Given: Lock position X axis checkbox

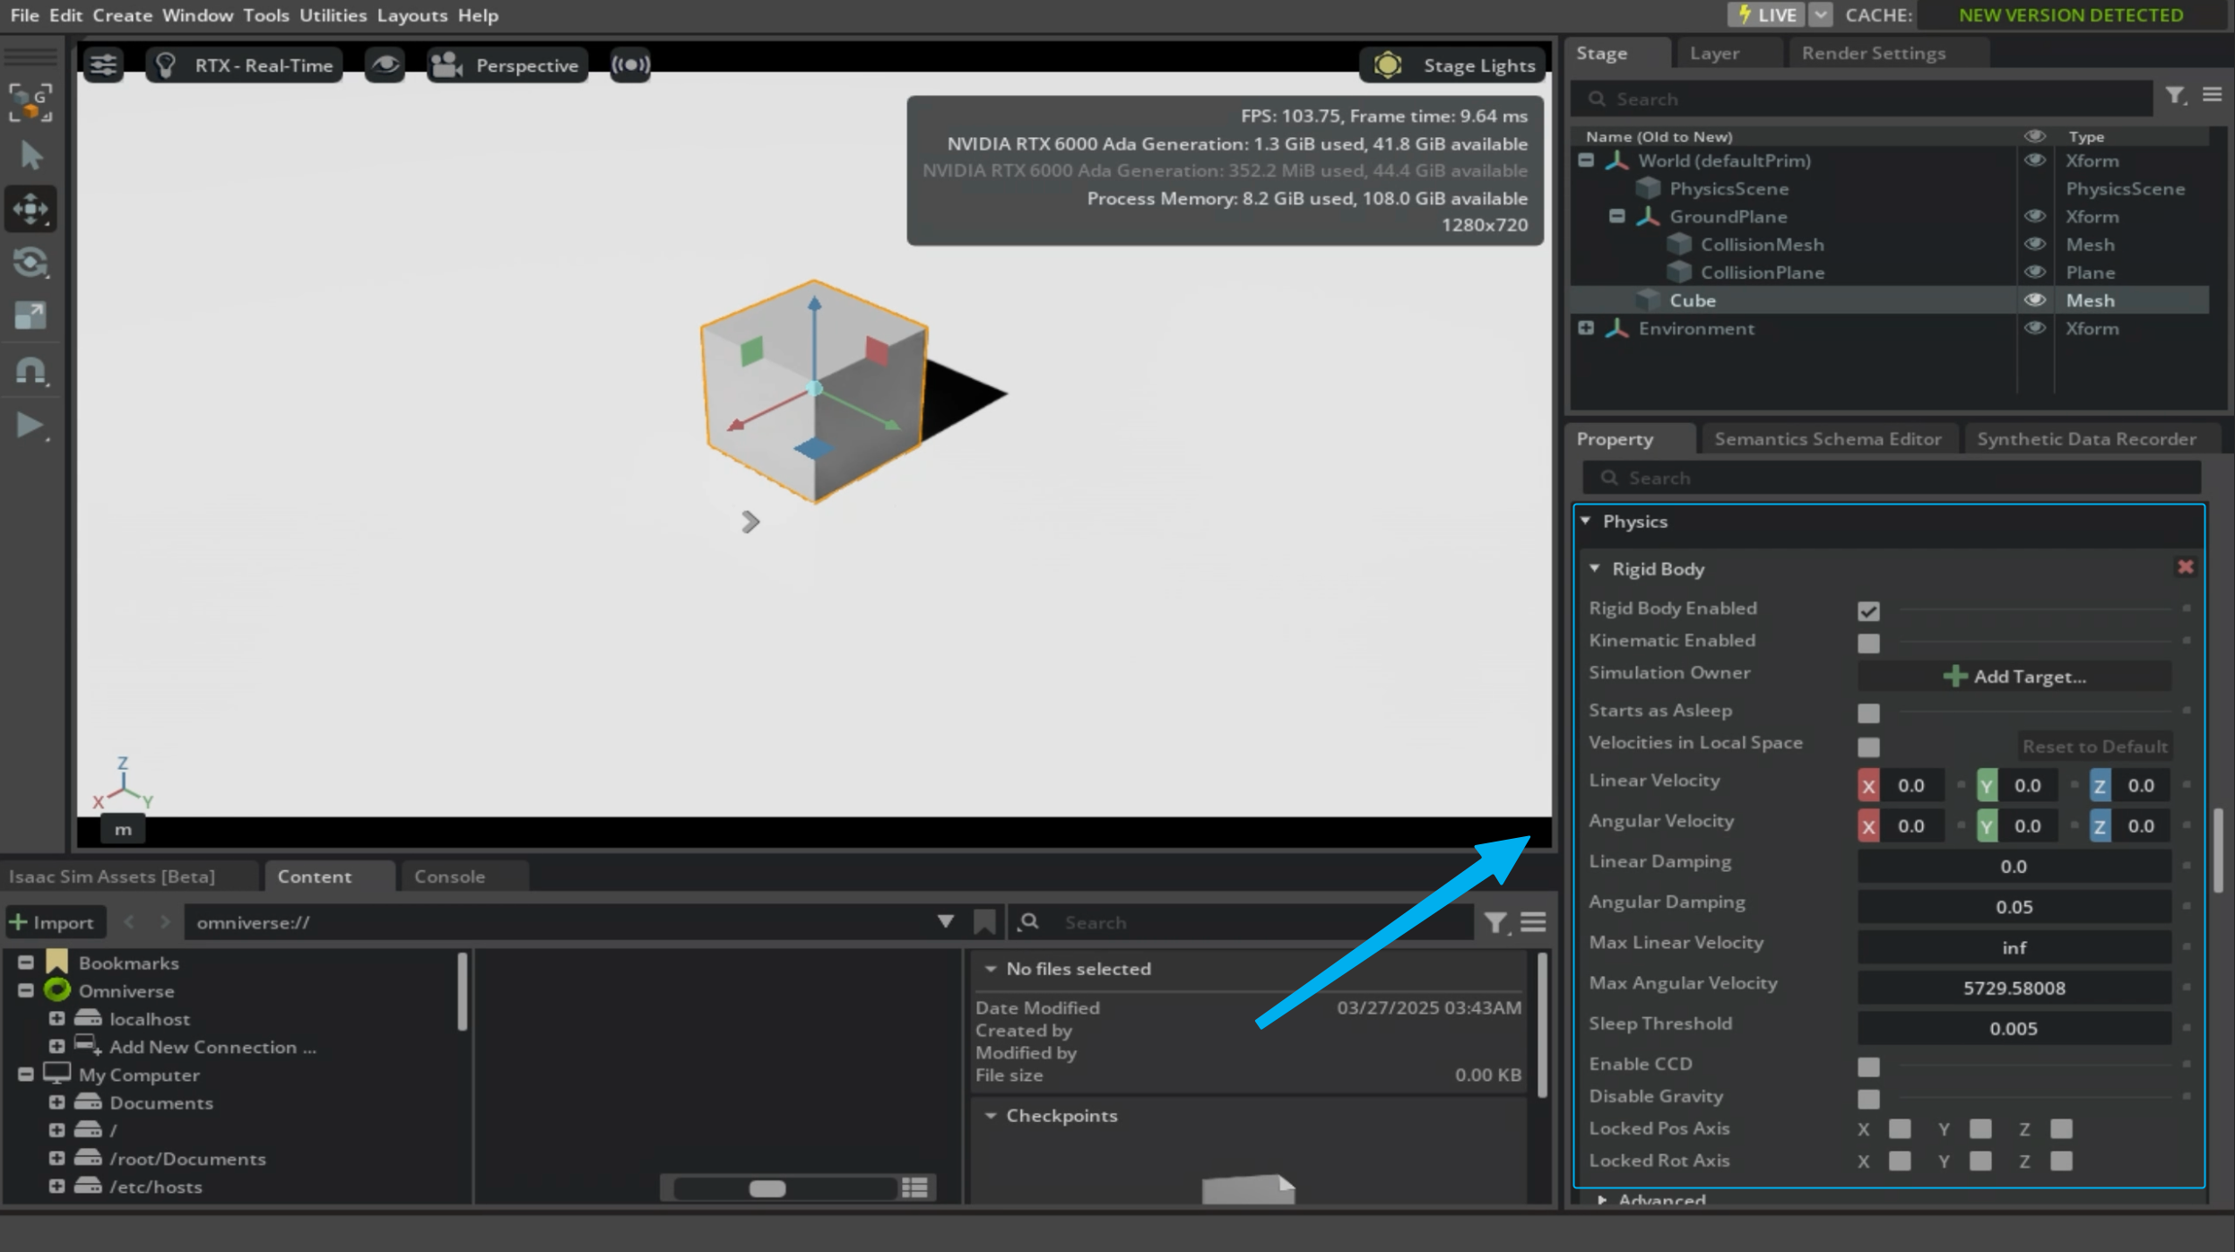Looking at the screenshot, I should (1900, 1128).
